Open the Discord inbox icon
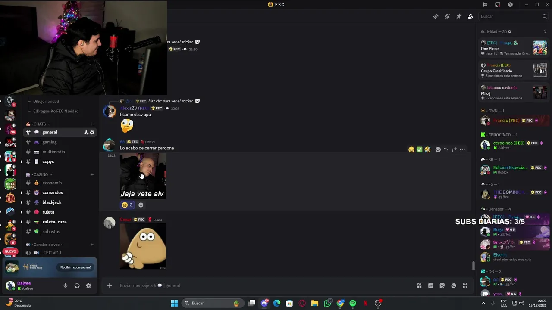Image resolution: width=552 pixels, height=310 pixels. tap(498, 5)
